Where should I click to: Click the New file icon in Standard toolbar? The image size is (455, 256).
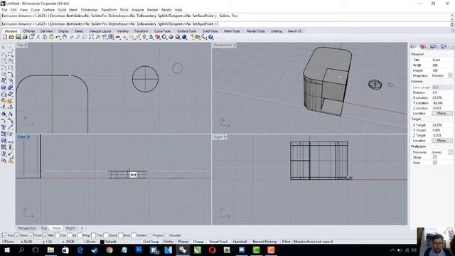tap(5, 37)
